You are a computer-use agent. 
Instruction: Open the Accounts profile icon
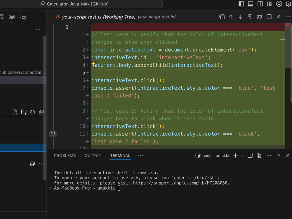pos(279,4)
